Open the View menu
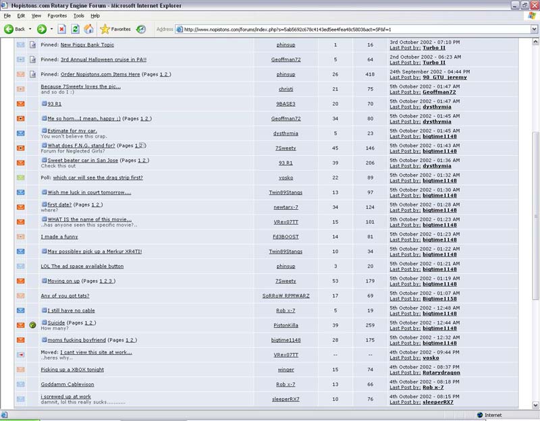The height and width of the screenshot is (421, 540). [36, 15]
